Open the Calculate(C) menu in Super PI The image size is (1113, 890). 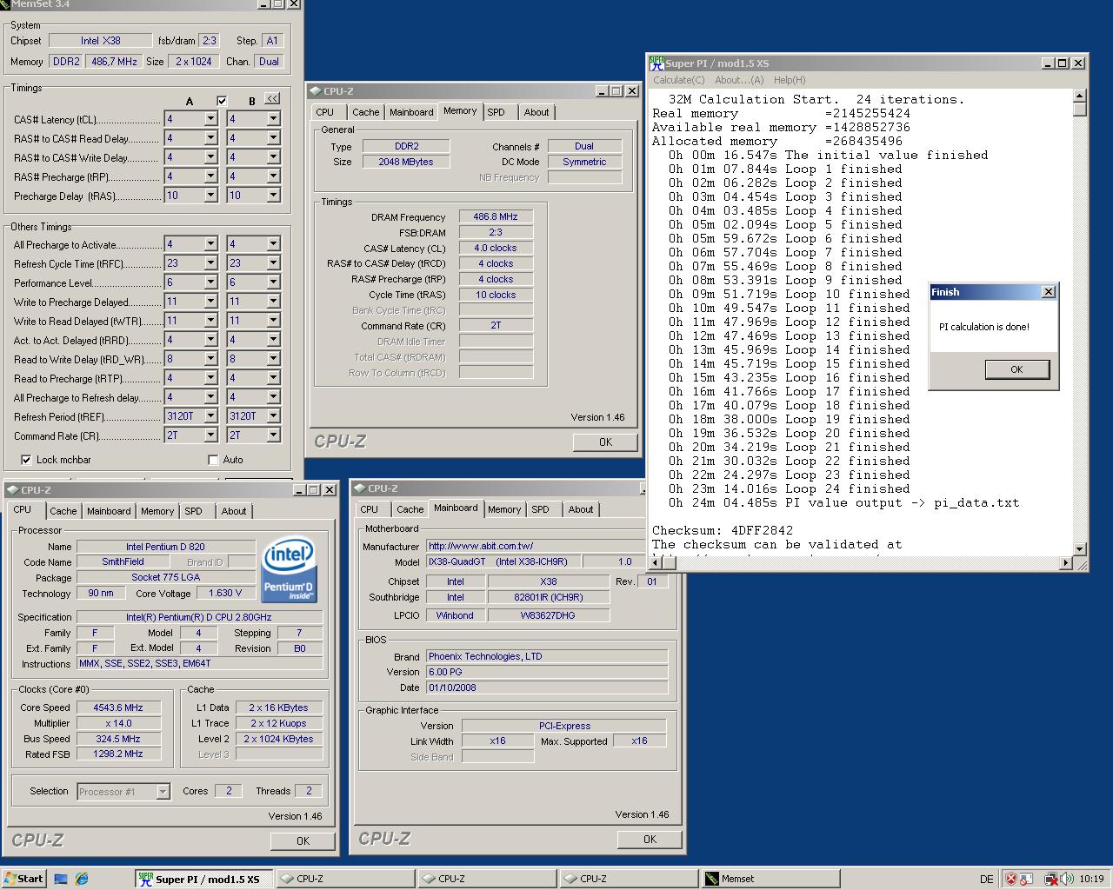679,80
